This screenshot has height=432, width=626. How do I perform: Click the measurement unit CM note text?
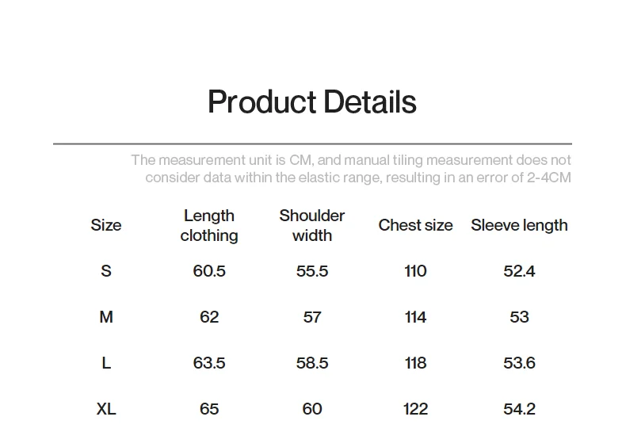351,169
